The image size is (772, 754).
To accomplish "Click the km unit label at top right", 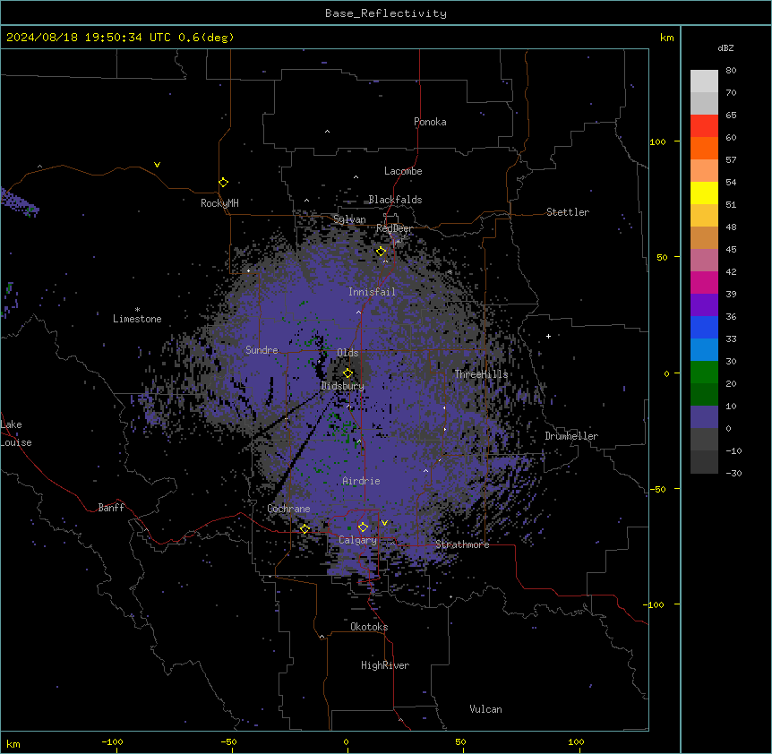I will 667,38.
